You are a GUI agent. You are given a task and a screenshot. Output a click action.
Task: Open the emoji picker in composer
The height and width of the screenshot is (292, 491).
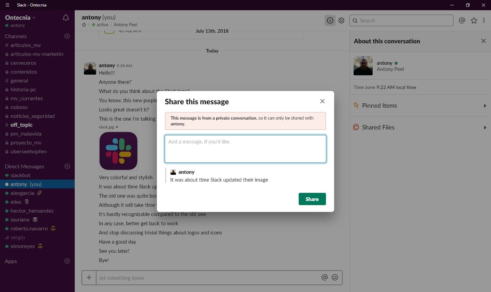click(x=335, y=277)
